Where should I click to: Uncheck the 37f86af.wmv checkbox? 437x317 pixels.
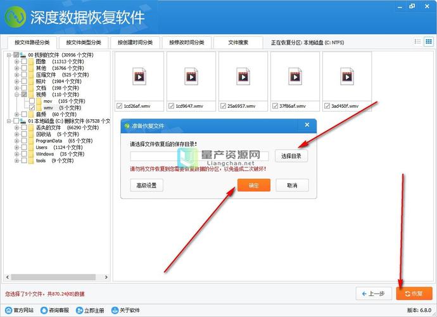coord(275,106)
